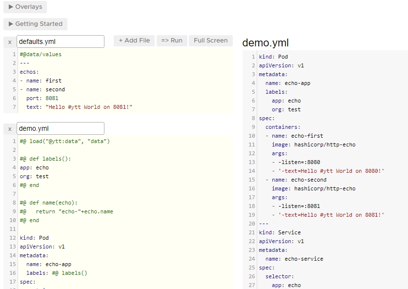Click the '#@ def labels():' line
408x289 pixels.
pyautogui.click(x=45, y=159)
